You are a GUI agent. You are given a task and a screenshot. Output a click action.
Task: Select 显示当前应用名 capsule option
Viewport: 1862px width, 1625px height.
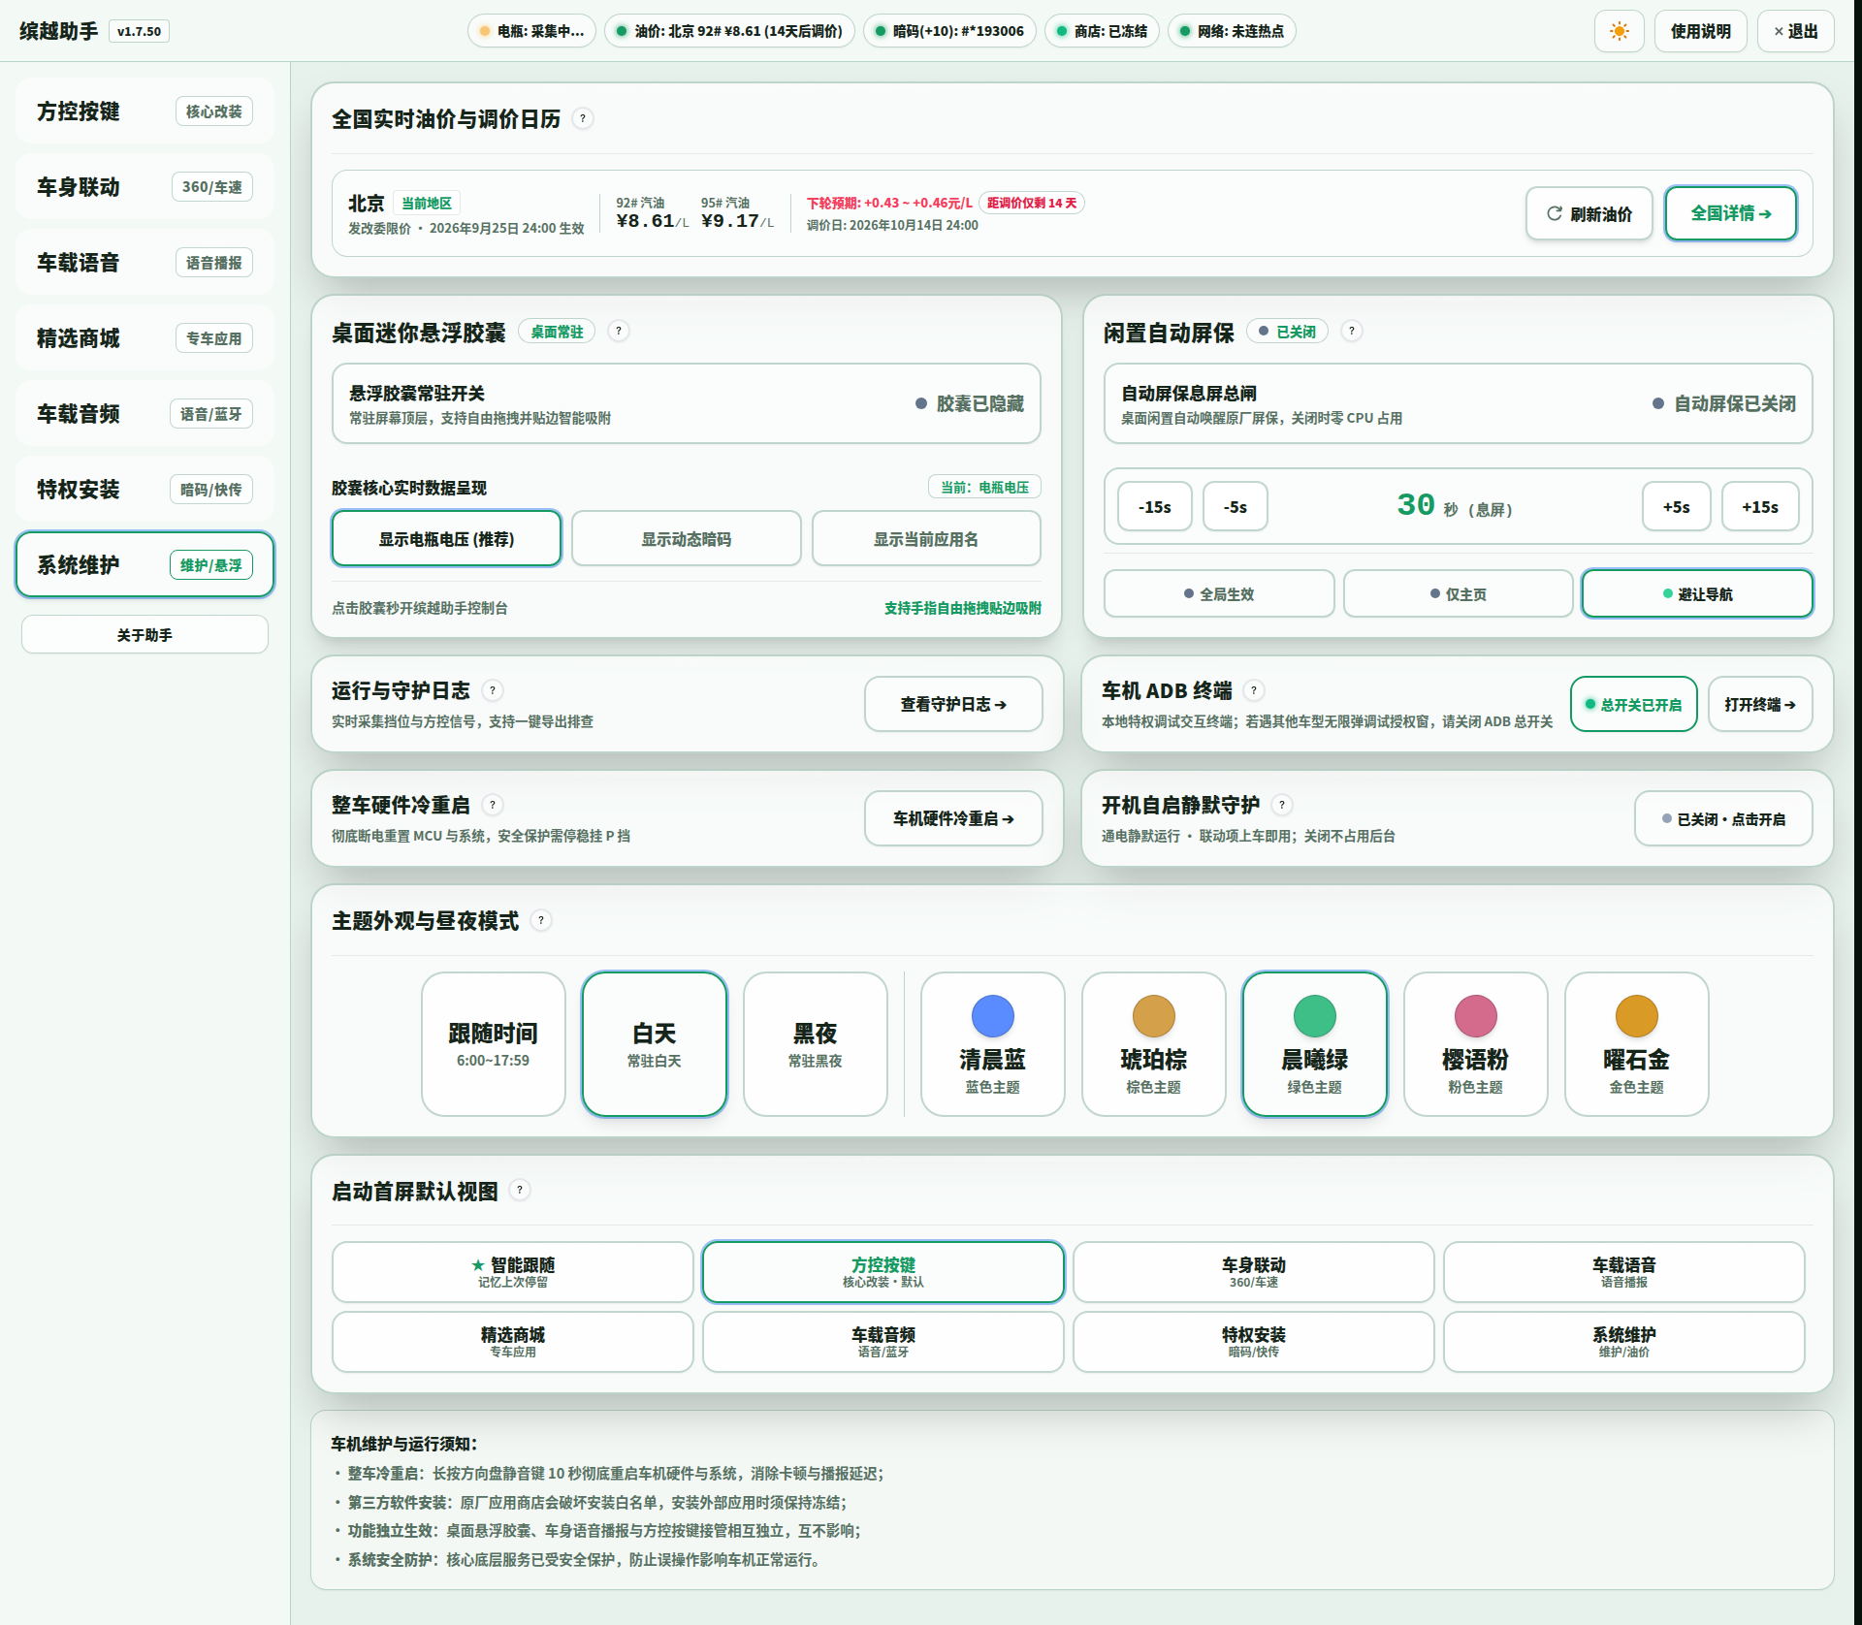coord(926,538)
